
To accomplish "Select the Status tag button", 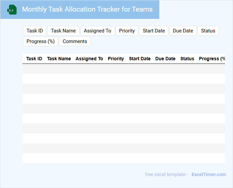I will [208, 31].
